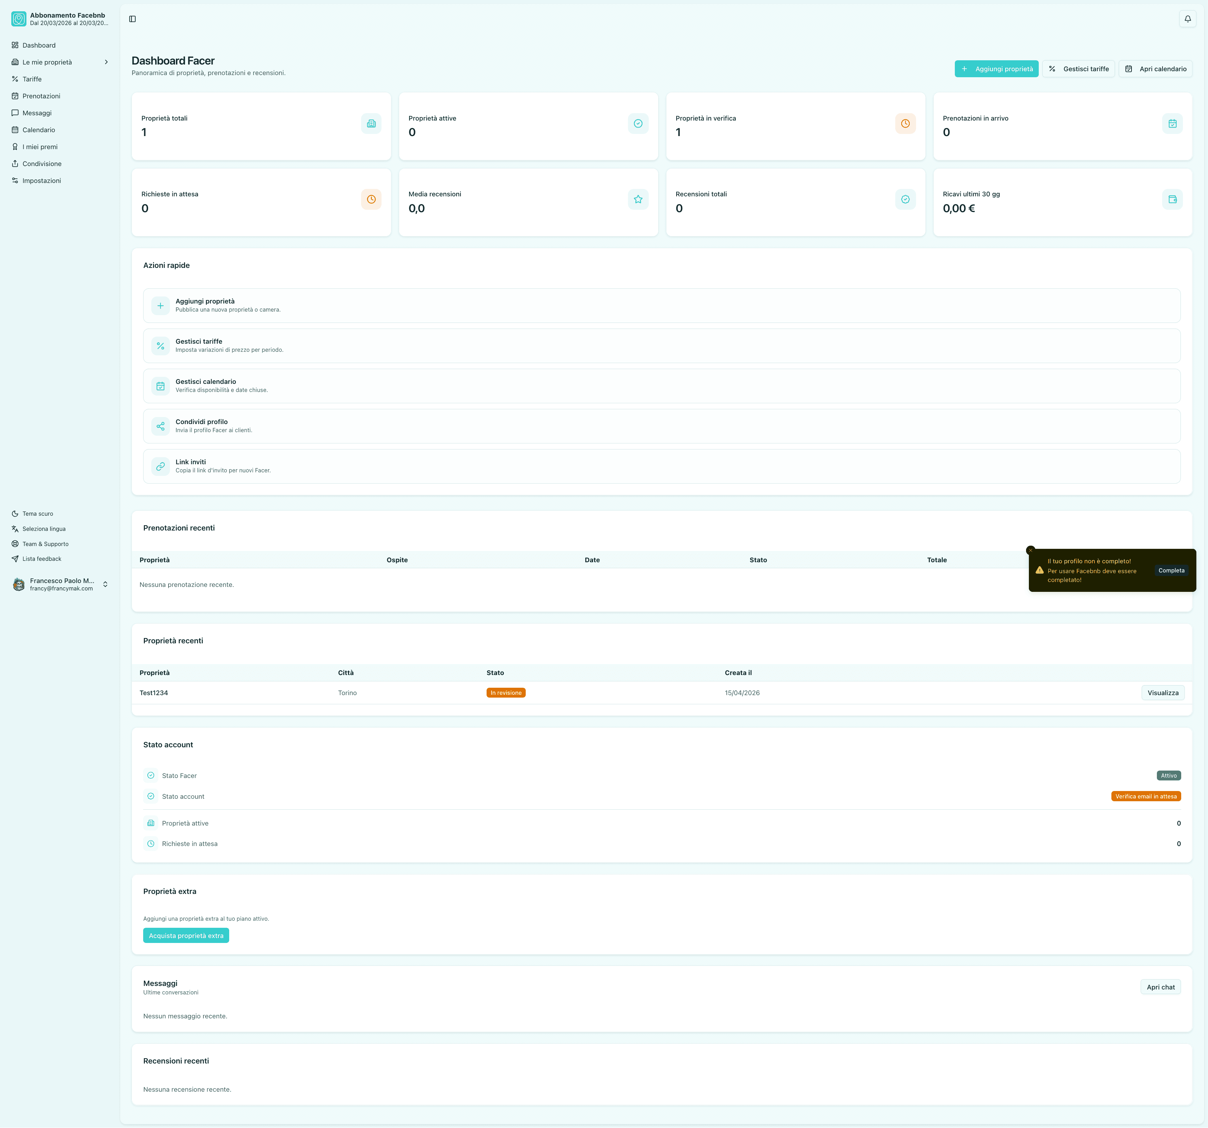This screenshot has width=1208, height=1128.
Task: Click Acquista proprietà extra button
Action: point(186,936)
